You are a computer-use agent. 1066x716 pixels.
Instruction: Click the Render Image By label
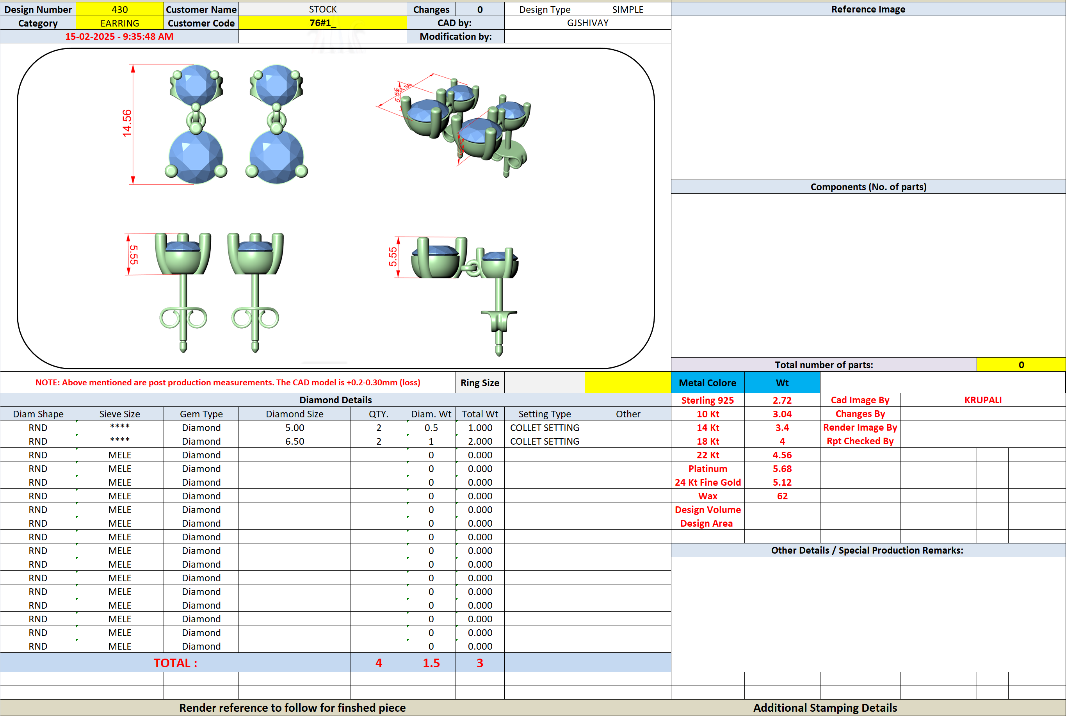tap(860, 427)
